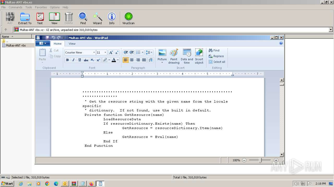Open archive Info in WinRAR toolbar
The image size is (334, 187).
112,18
